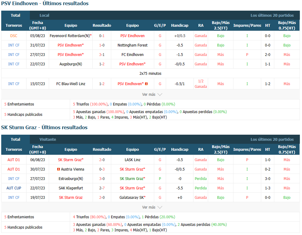The height and width of the screenshot is (235, 302).
Task: Click 'Handicap' header in Sturm Graz table
Action: pyautogui.click(x=180, y=149)
